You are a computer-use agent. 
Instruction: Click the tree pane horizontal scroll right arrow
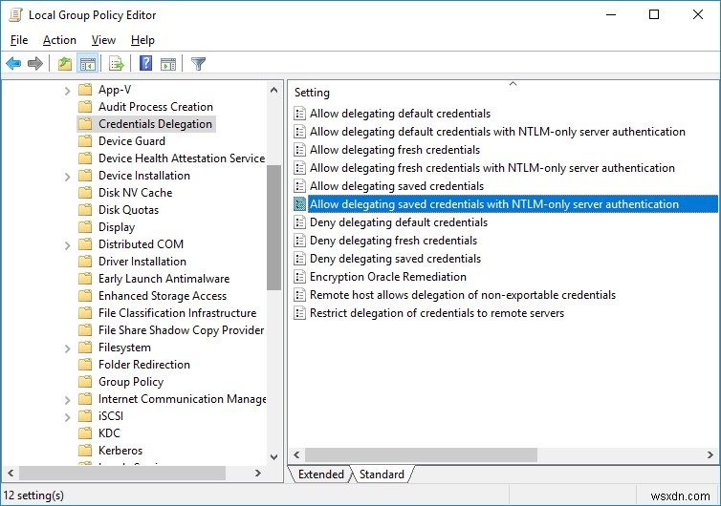pos(258,473)
